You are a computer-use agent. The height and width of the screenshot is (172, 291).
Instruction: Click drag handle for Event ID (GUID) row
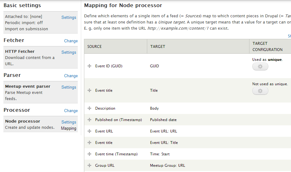tap(90, 66)
